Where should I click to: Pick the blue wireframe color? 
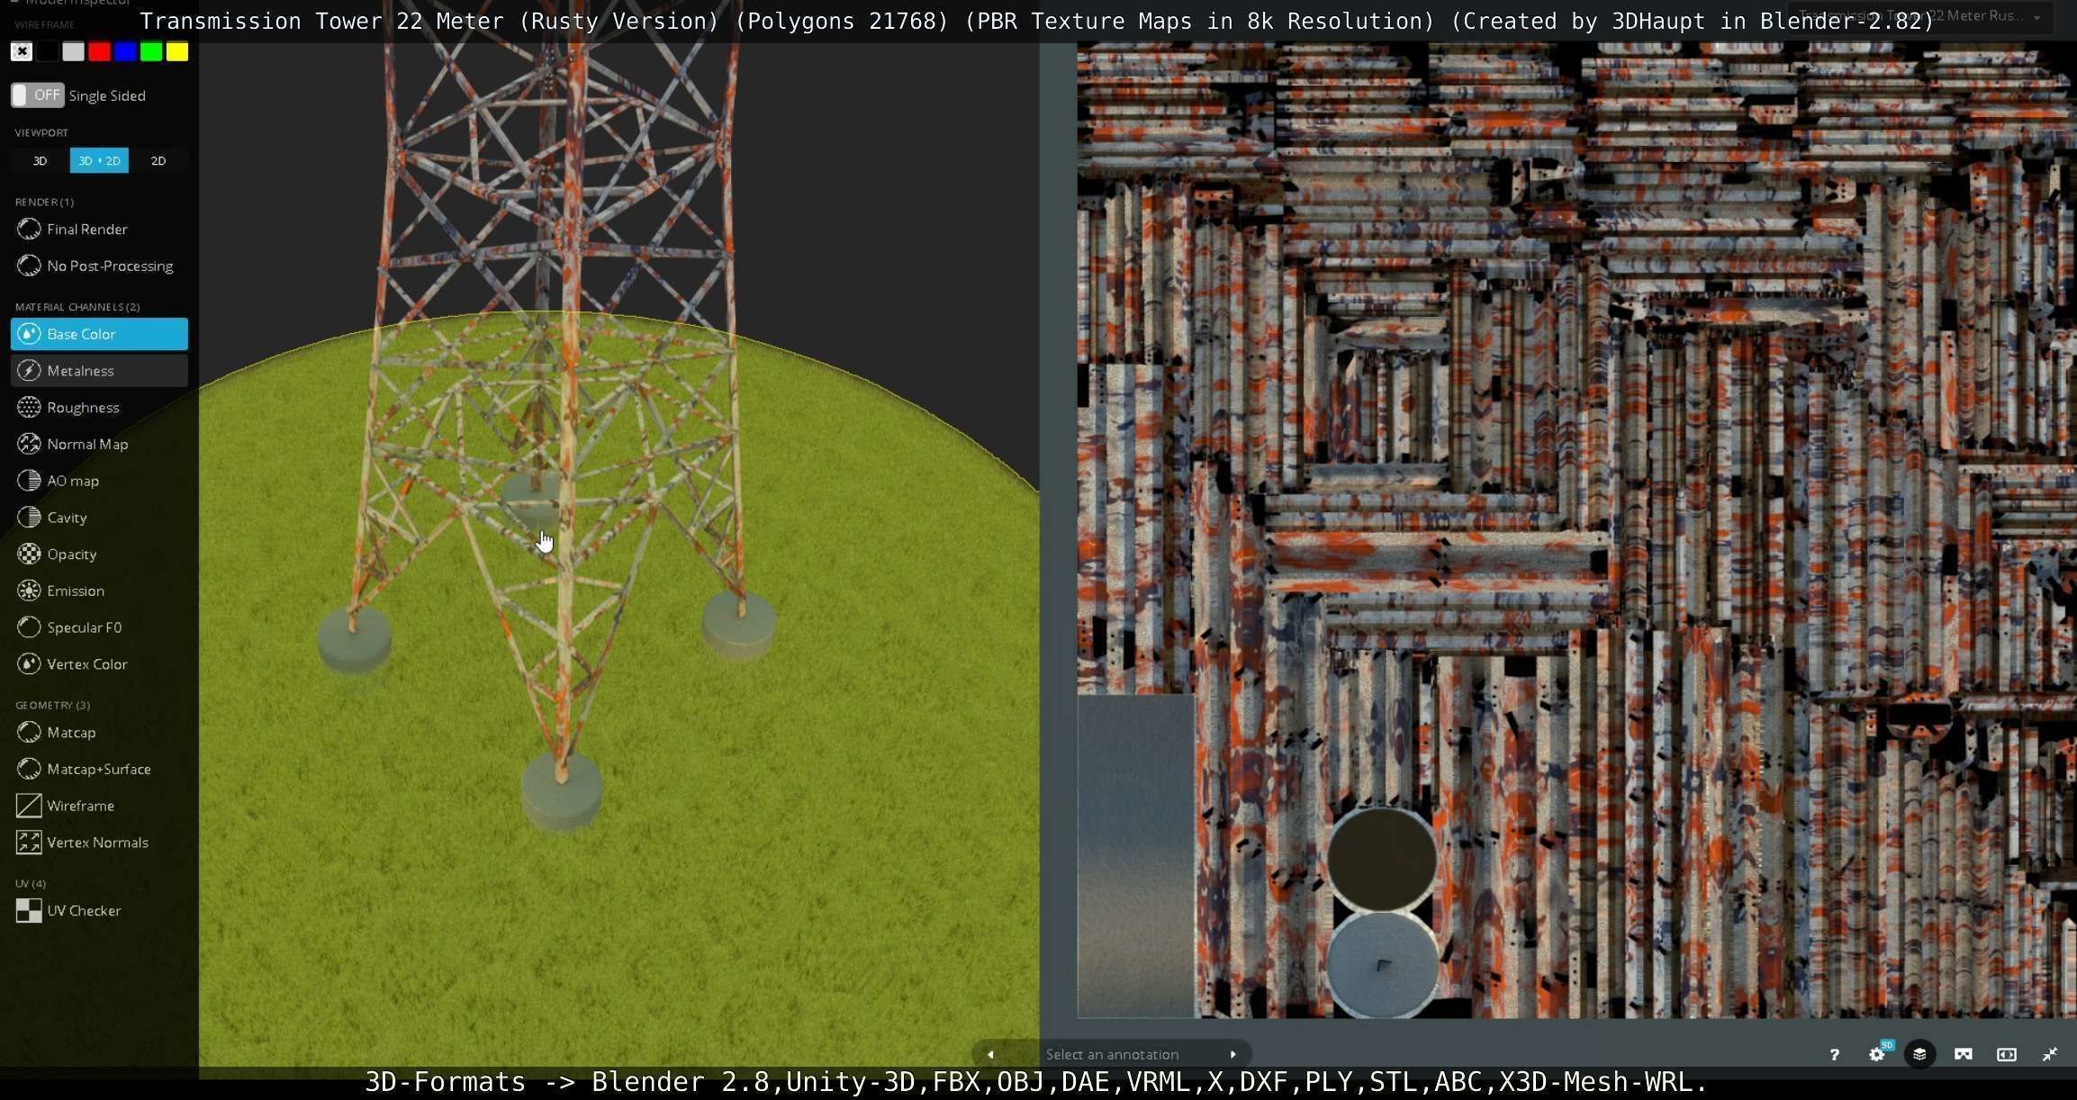(x=125, y=52)
